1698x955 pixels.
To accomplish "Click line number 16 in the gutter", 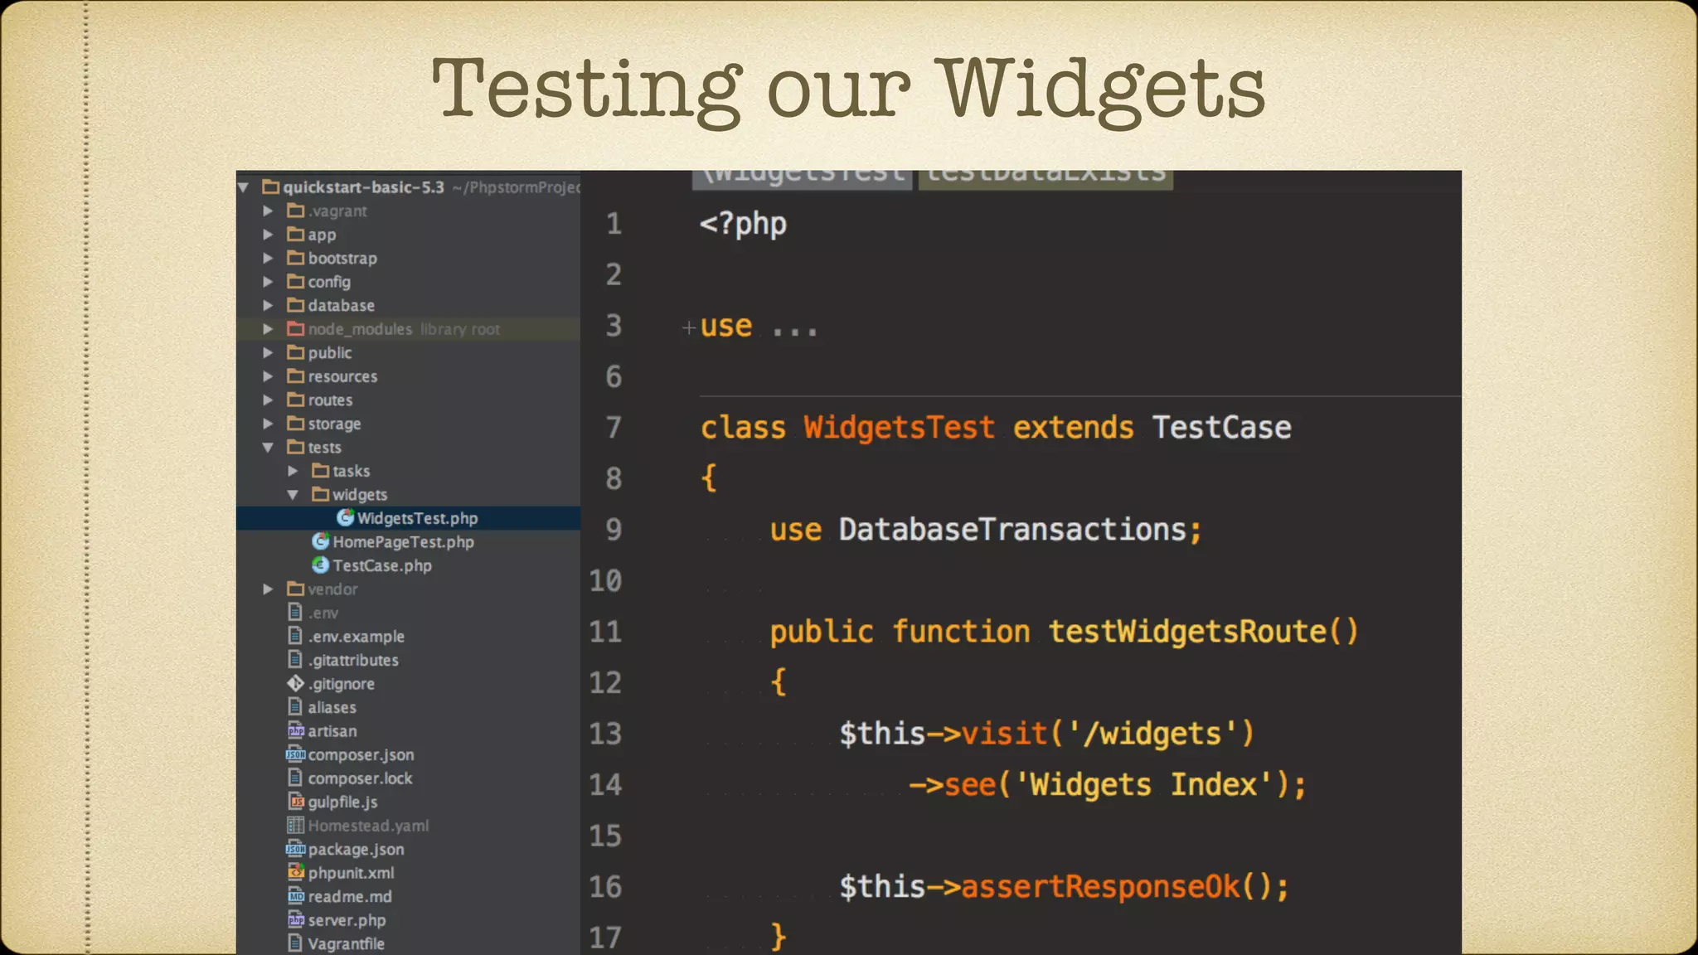I will pyautogui.click(x=605, y=888).
